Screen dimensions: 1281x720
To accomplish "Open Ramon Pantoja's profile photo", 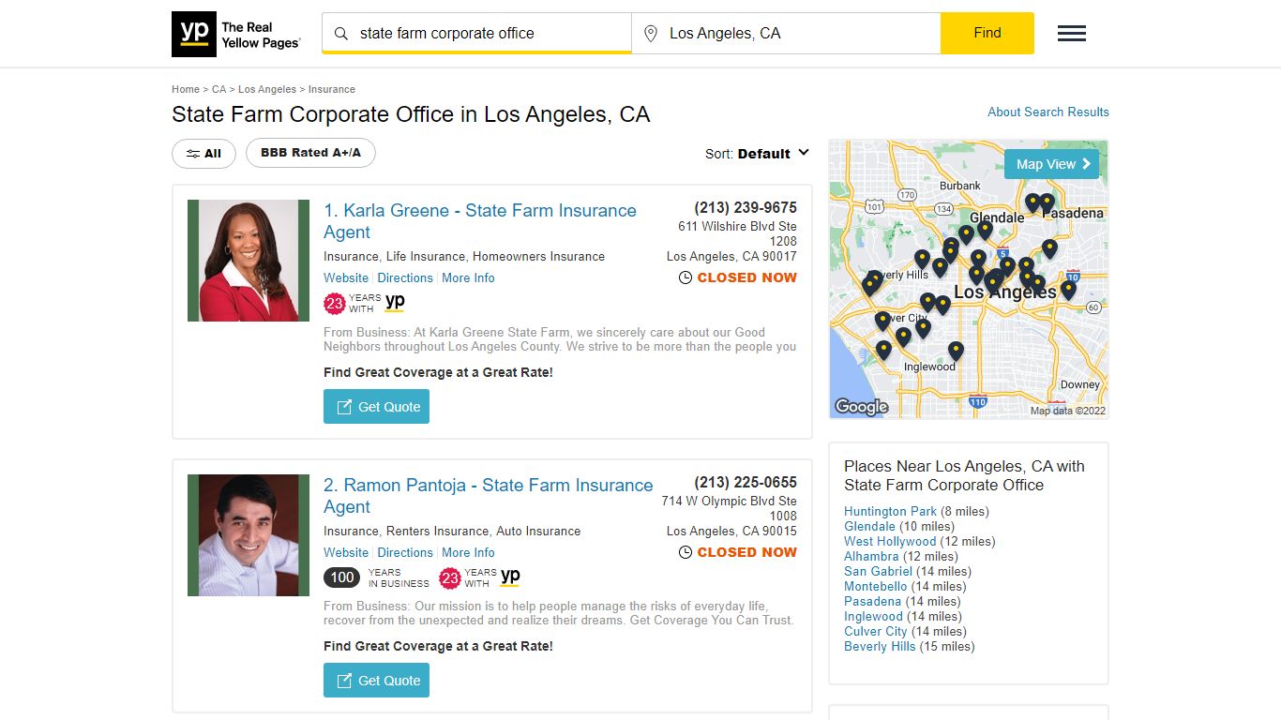I will click(249, 535).
